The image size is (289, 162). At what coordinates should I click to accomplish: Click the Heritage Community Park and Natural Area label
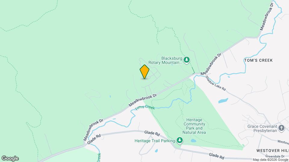click(x=194, y=126)
